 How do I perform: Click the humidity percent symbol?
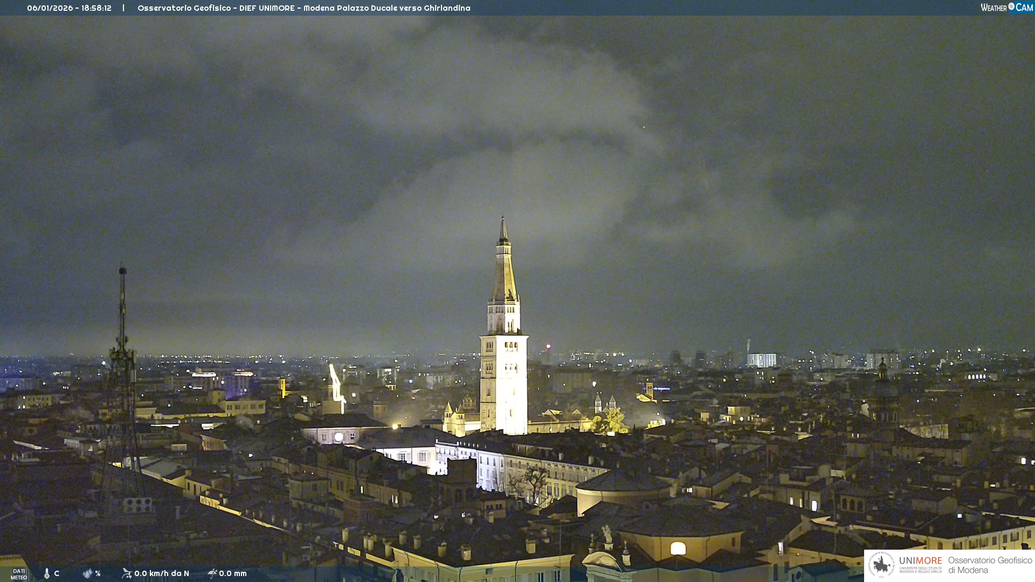point(98,574)
